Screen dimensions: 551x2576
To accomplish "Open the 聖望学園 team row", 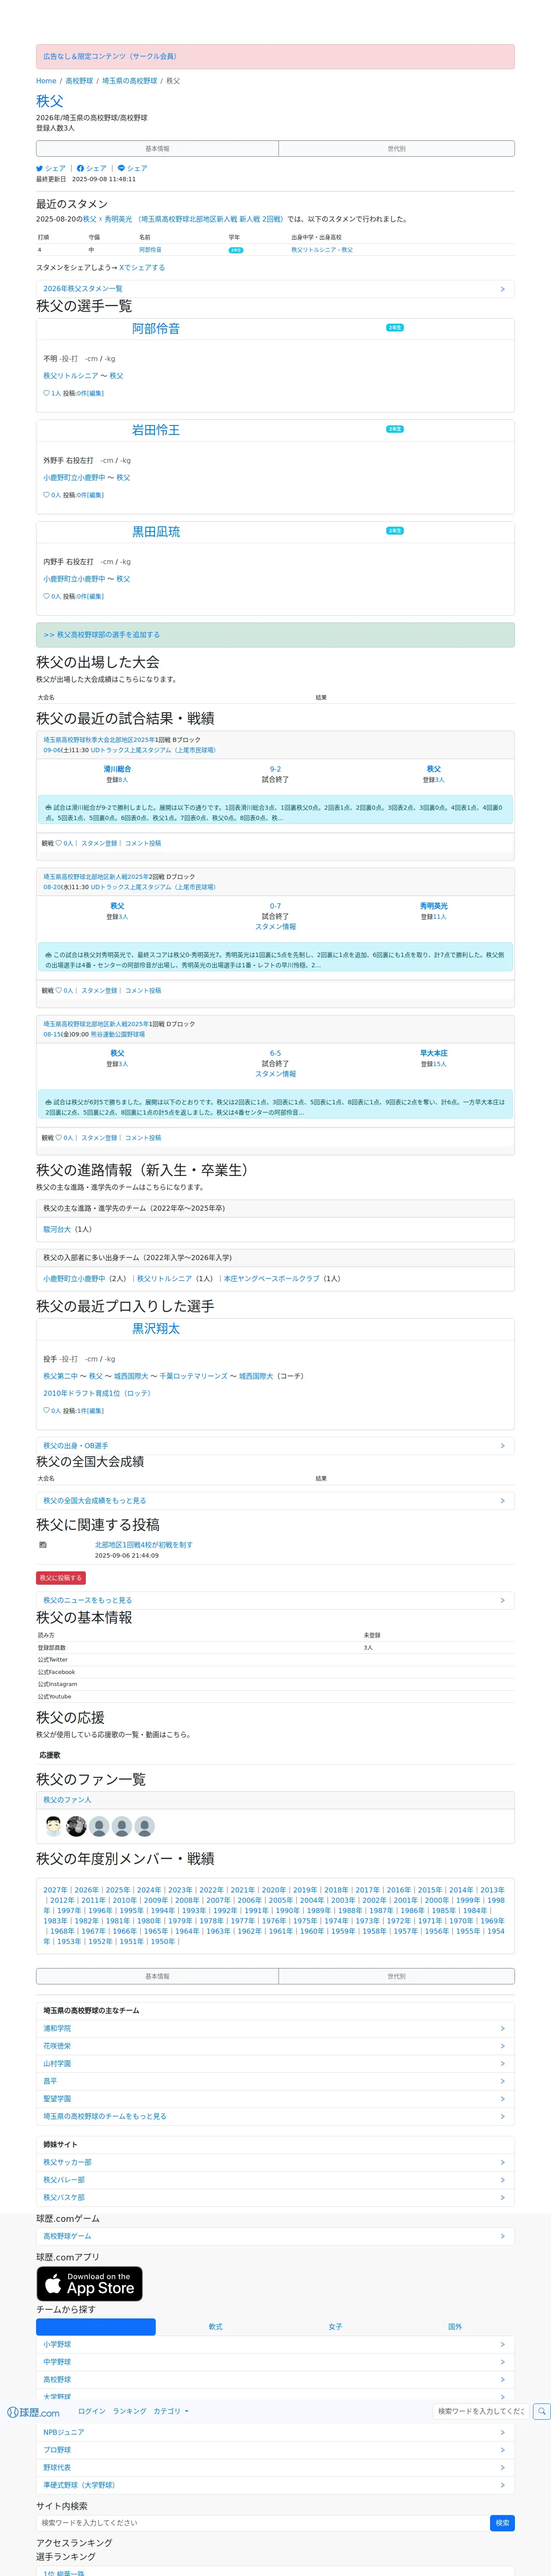I will point(275,2099).
